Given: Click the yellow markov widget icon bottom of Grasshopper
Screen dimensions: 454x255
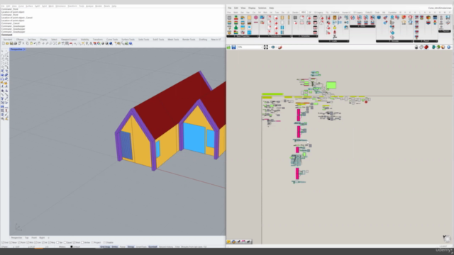Looking at the screenshot, I should (228, 242).
